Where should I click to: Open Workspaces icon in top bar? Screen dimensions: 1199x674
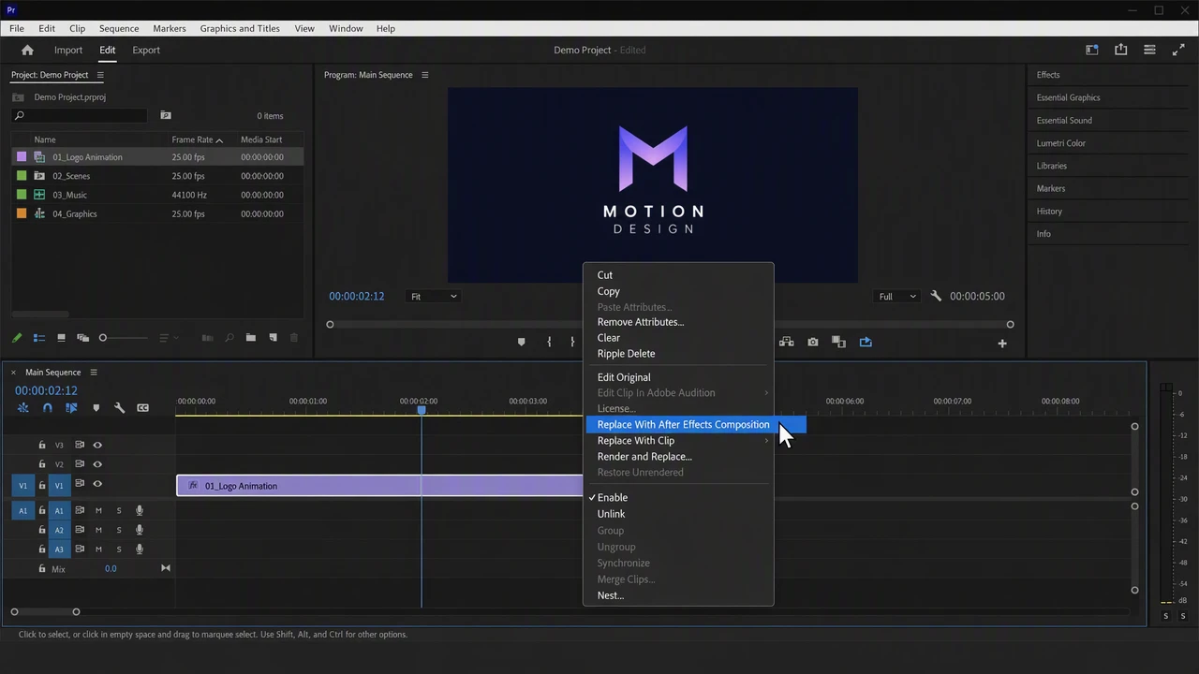pyautogui.click(x=1092, y=51)
